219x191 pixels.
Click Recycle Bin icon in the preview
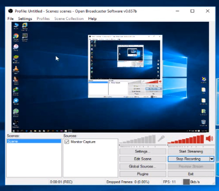click(x=203, y=122)
